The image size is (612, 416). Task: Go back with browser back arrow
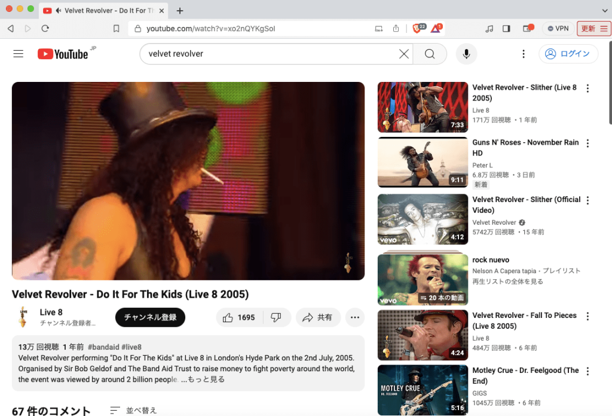coord(11,29)
